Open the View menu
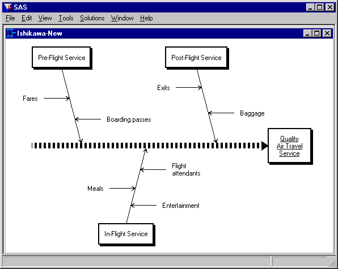338x269 pixels. pyautogui.click(x=45, y=18)
